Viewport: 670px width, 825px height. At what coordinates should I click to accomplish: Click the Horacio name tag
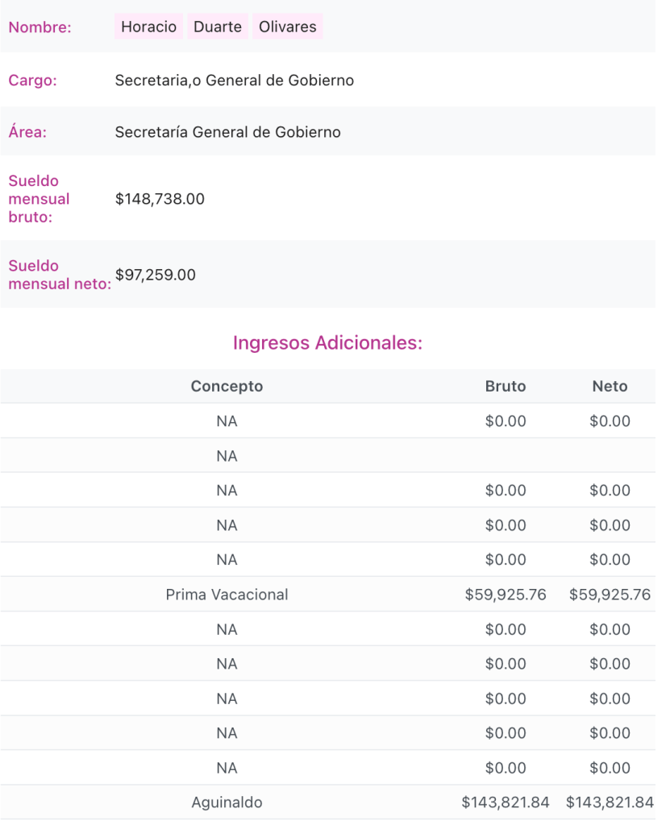click(148, 27)
